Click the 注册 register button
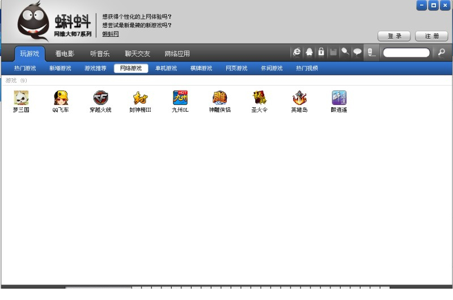The image size is (453, 300). [431, 36]
